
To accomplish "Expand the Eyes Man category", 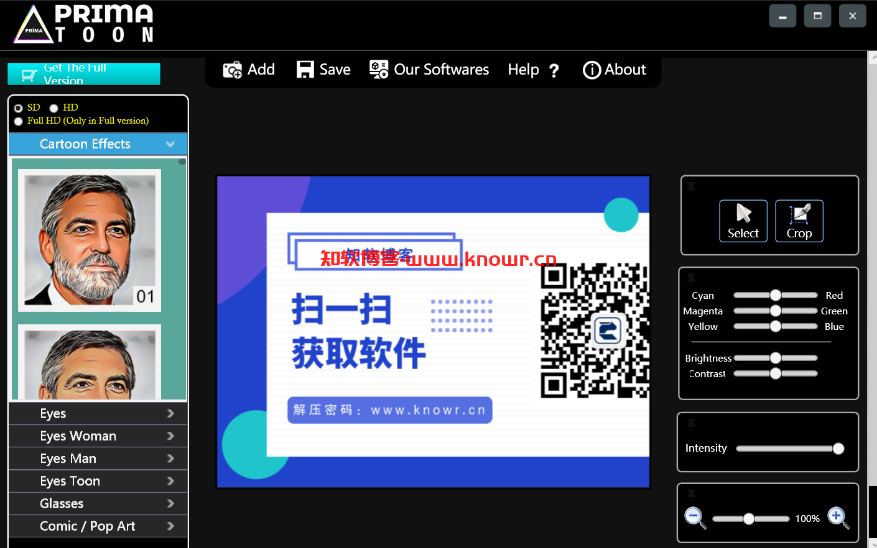I will (98, 459).
